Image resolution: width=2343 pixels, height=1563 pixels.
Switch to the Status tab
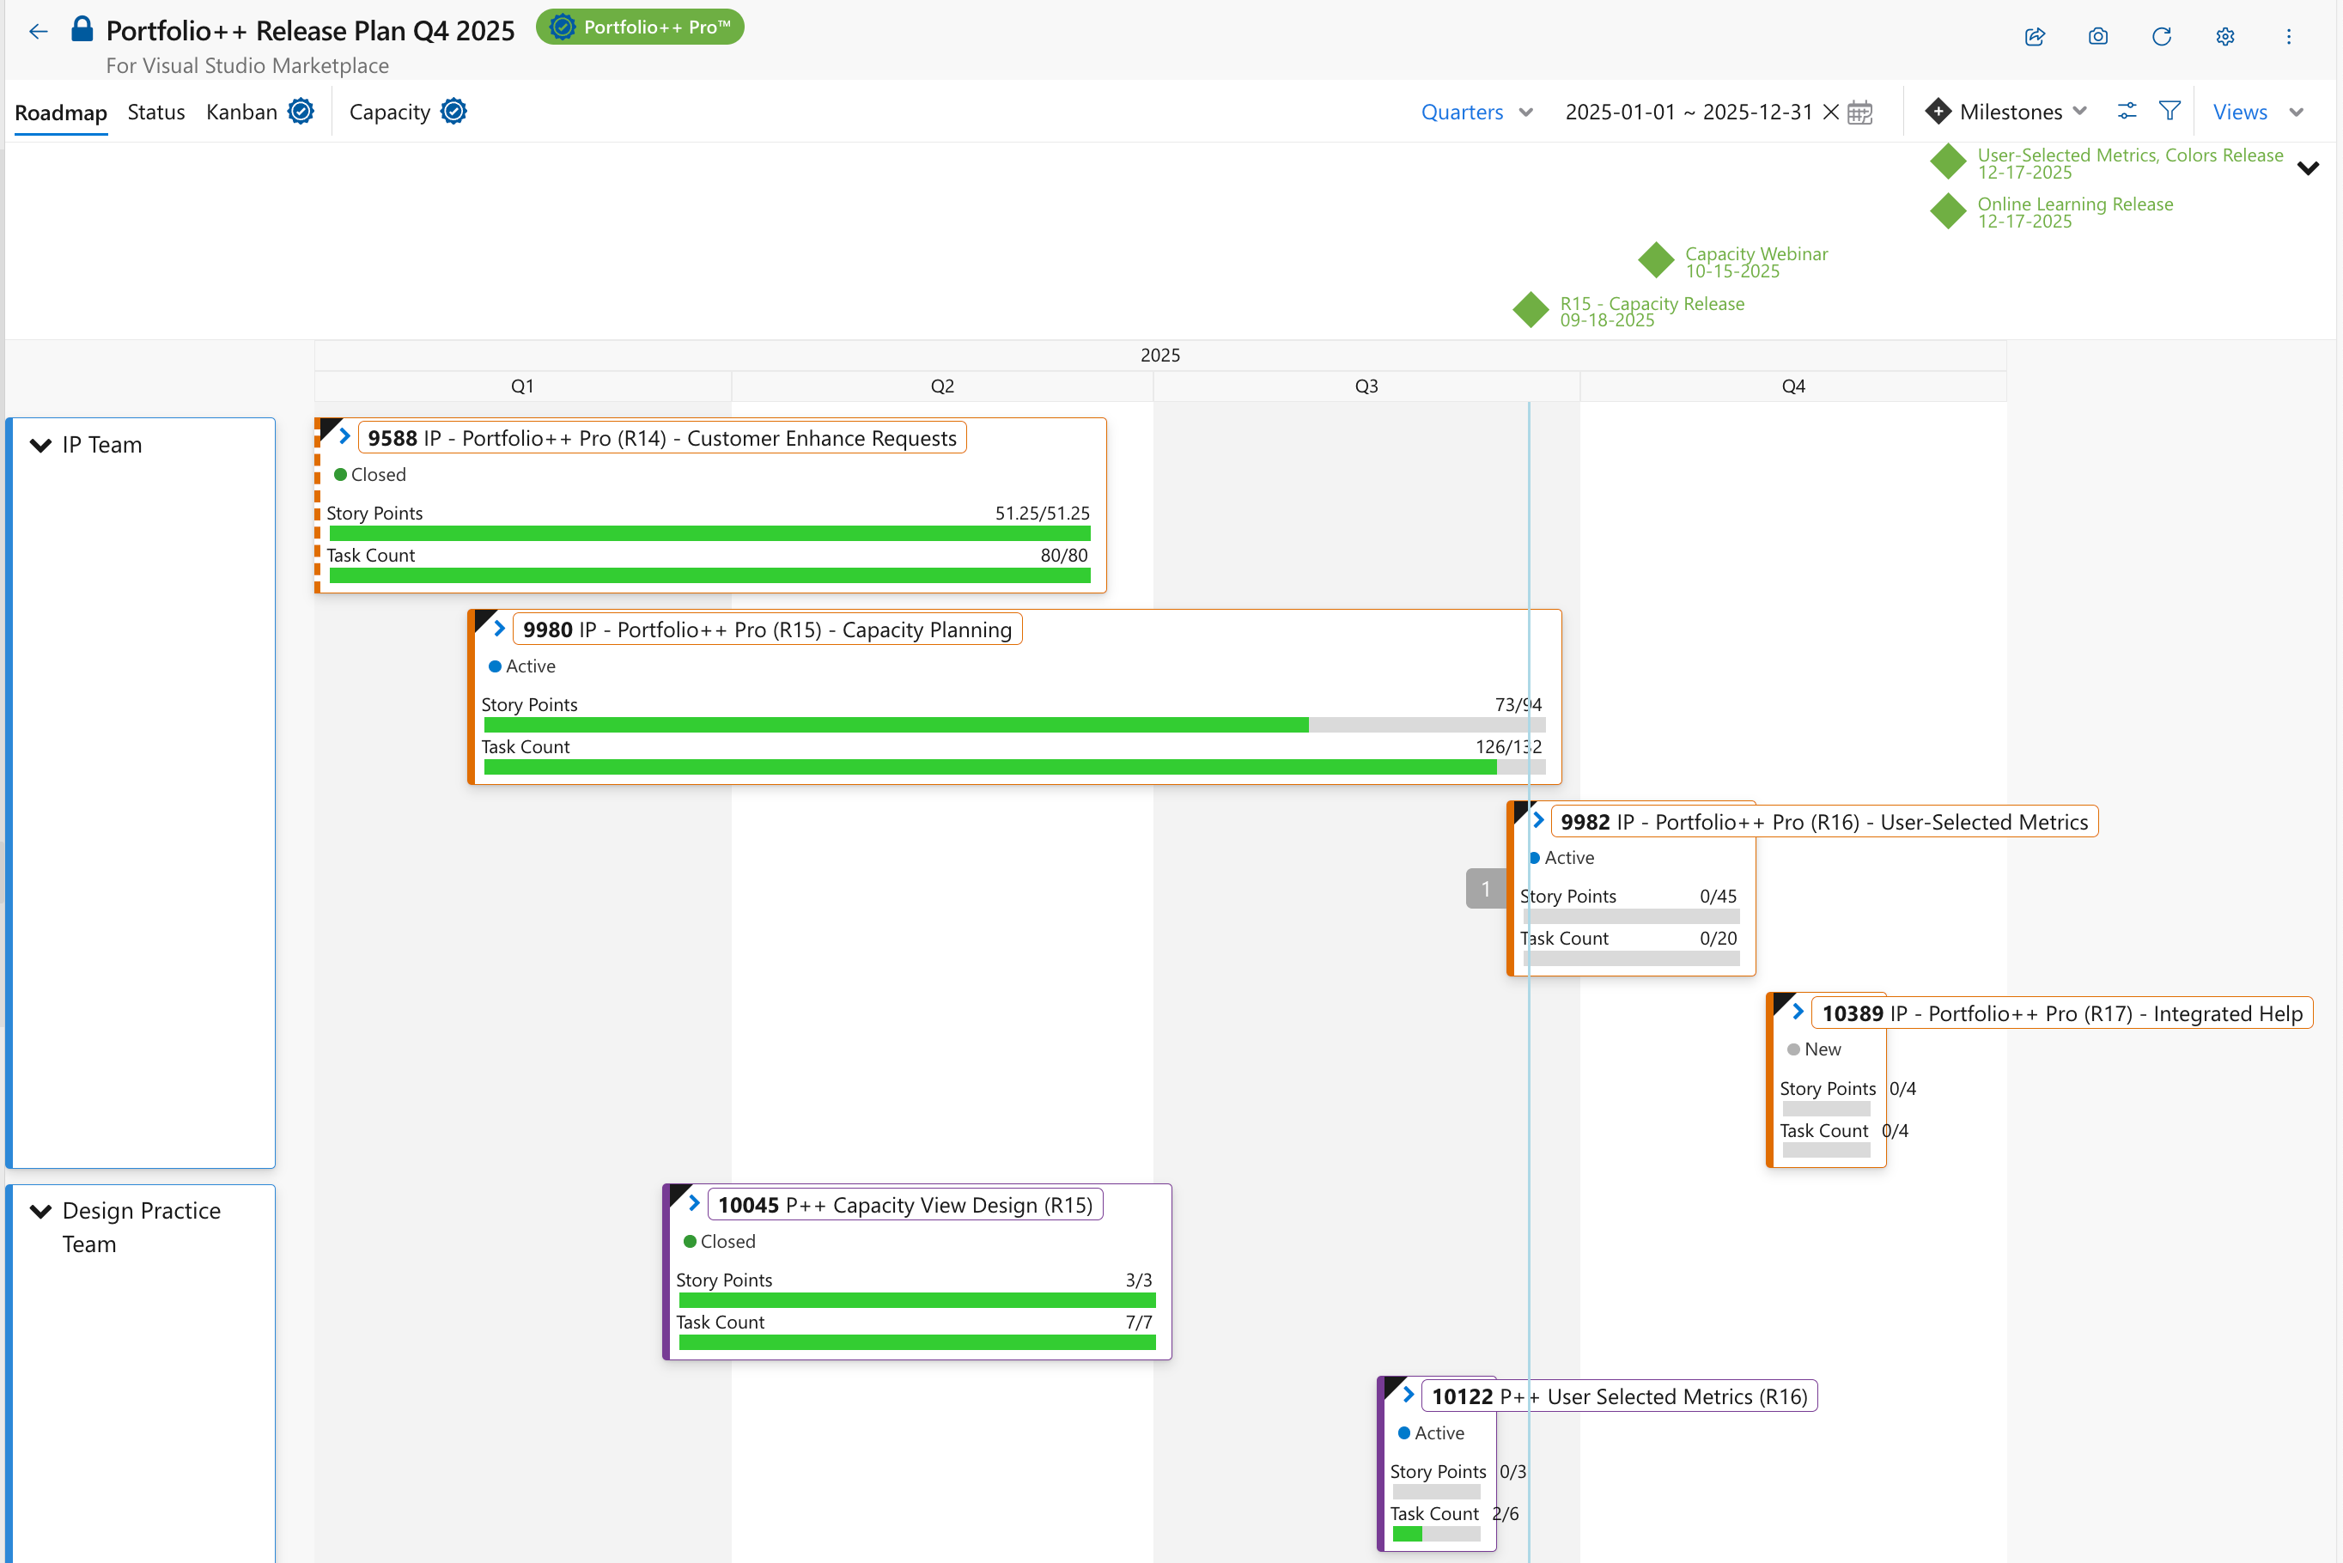(156, 113)
